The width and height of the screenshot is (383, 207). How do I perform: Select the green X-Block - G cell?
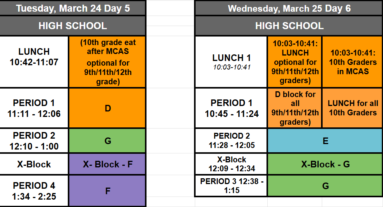325,164
